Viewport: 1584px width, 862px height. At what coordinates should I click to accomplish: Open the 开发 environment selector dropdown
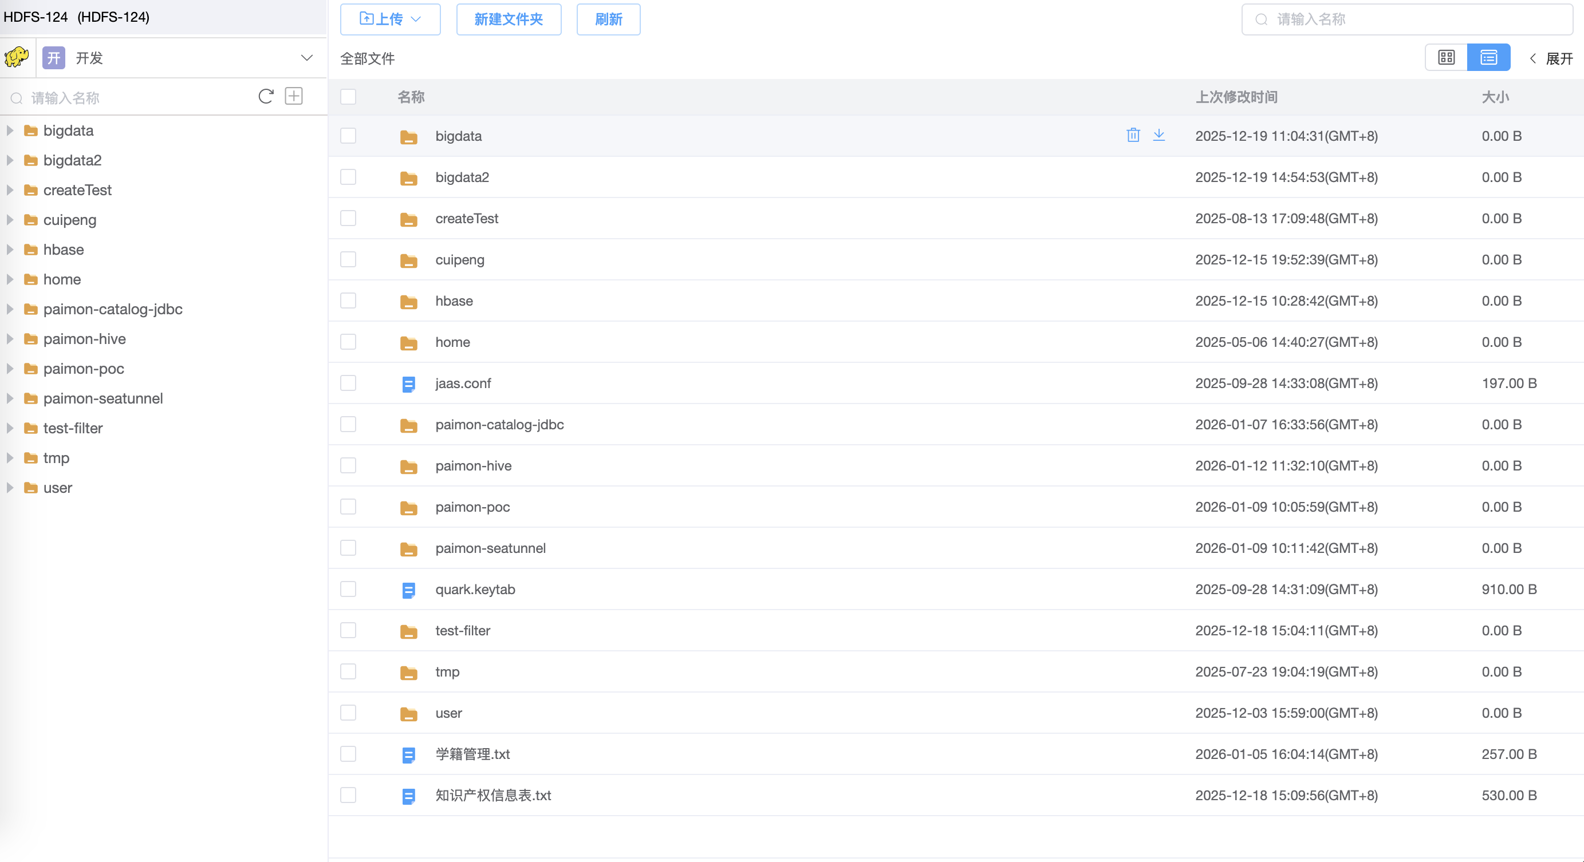pos(306,57)
